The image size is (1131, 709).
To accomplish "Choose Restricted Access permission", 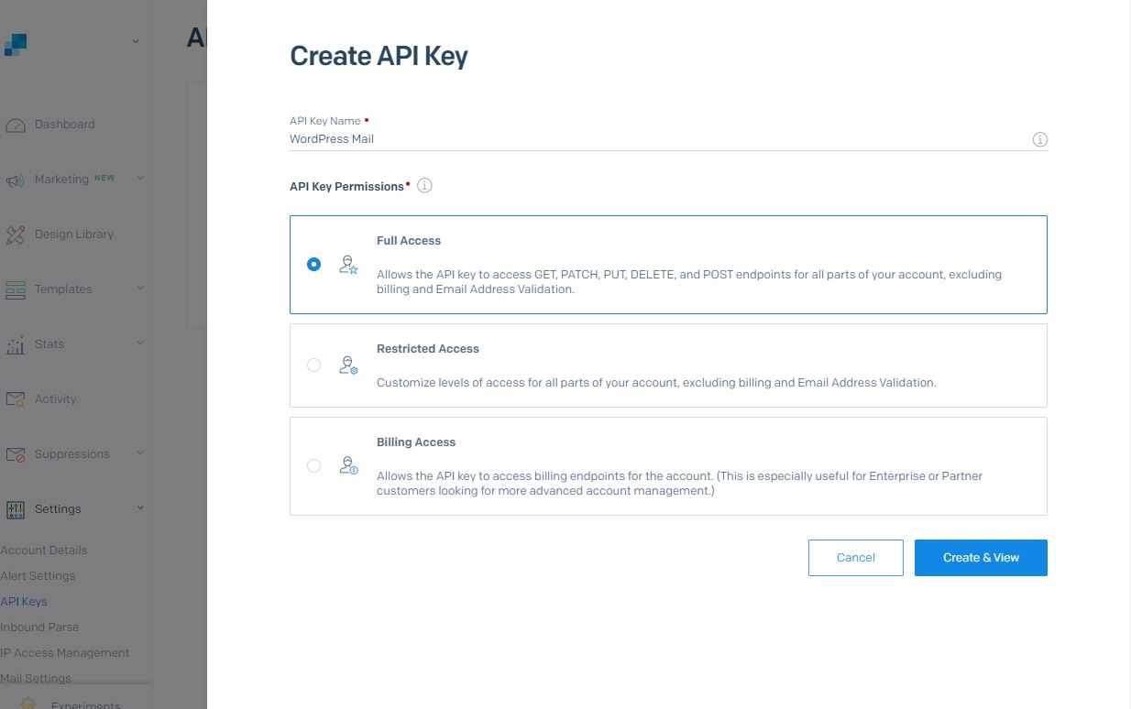I will (x=314, y=365).
